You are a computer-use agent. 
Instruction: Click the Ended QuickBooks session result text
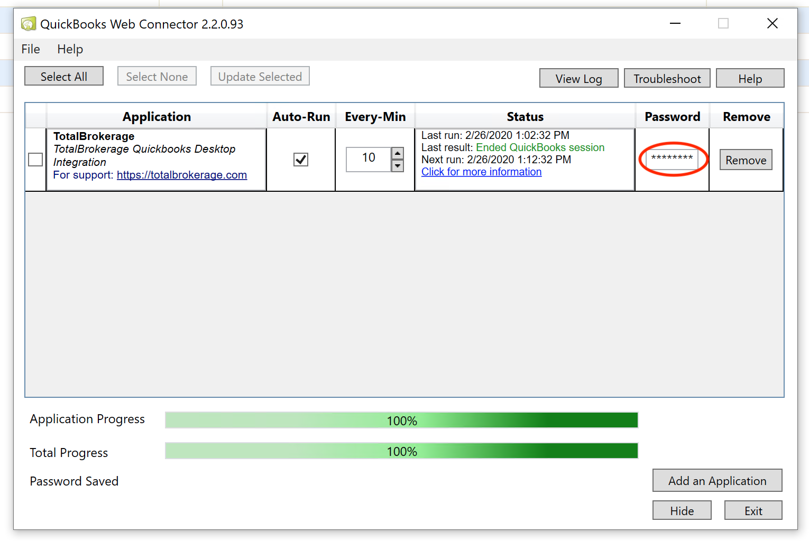tap(540, 147)
